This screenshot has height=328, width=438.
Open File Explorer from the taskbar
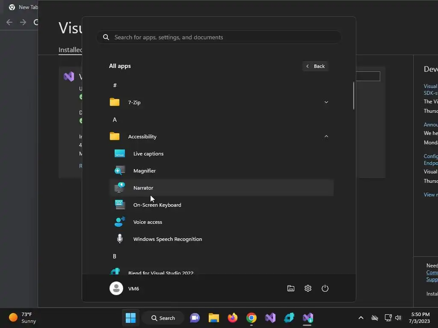(x=214, y=318)
